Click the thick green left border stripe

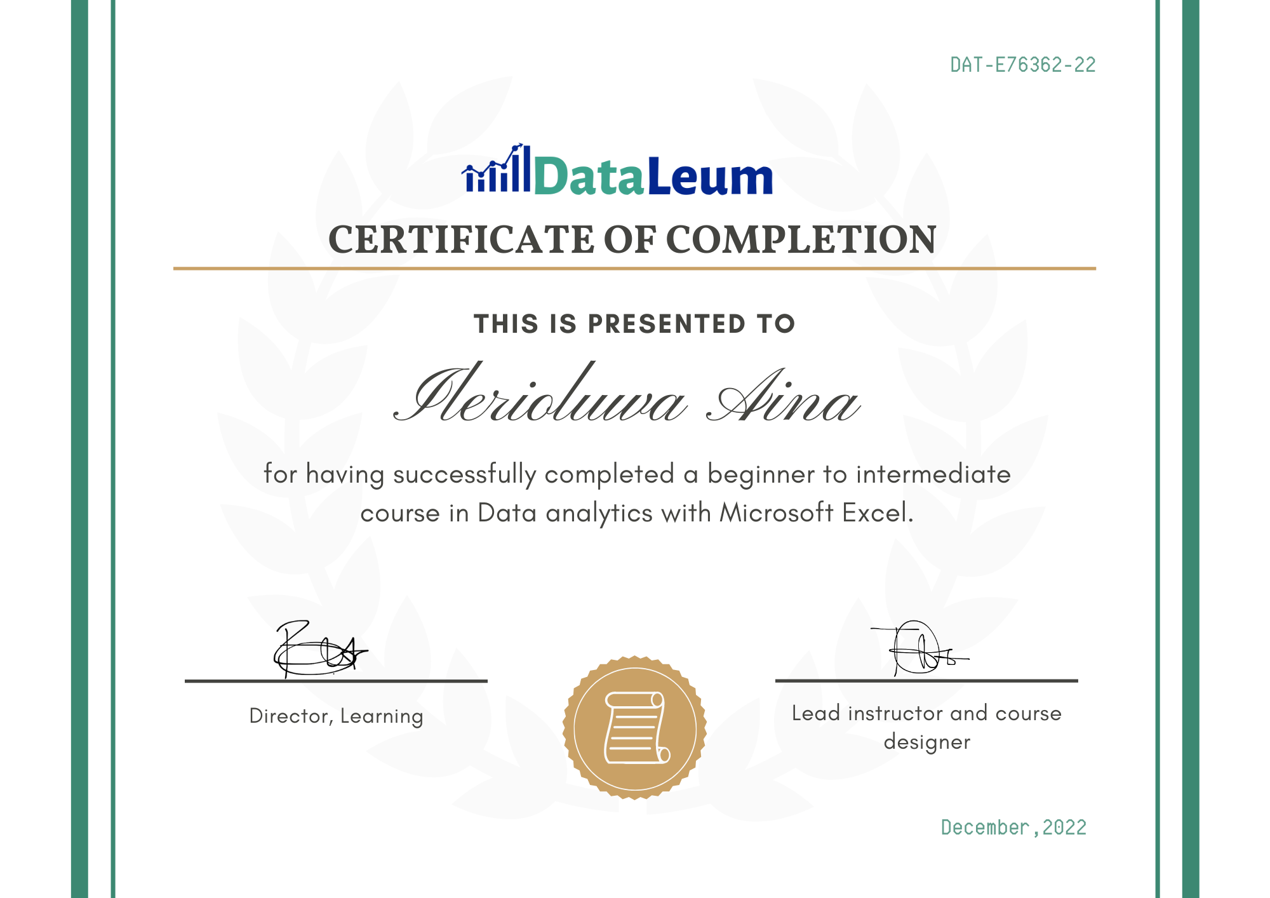pyautogui.click(x=79, y=449)
